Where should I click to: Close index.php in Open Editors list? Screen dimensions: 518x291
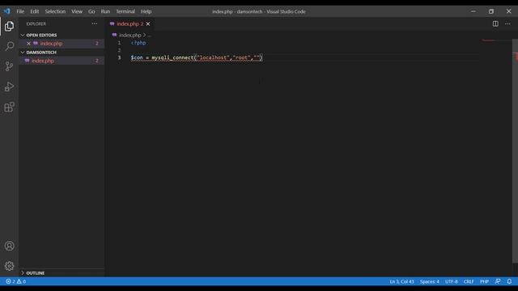(x=29, y=44)
